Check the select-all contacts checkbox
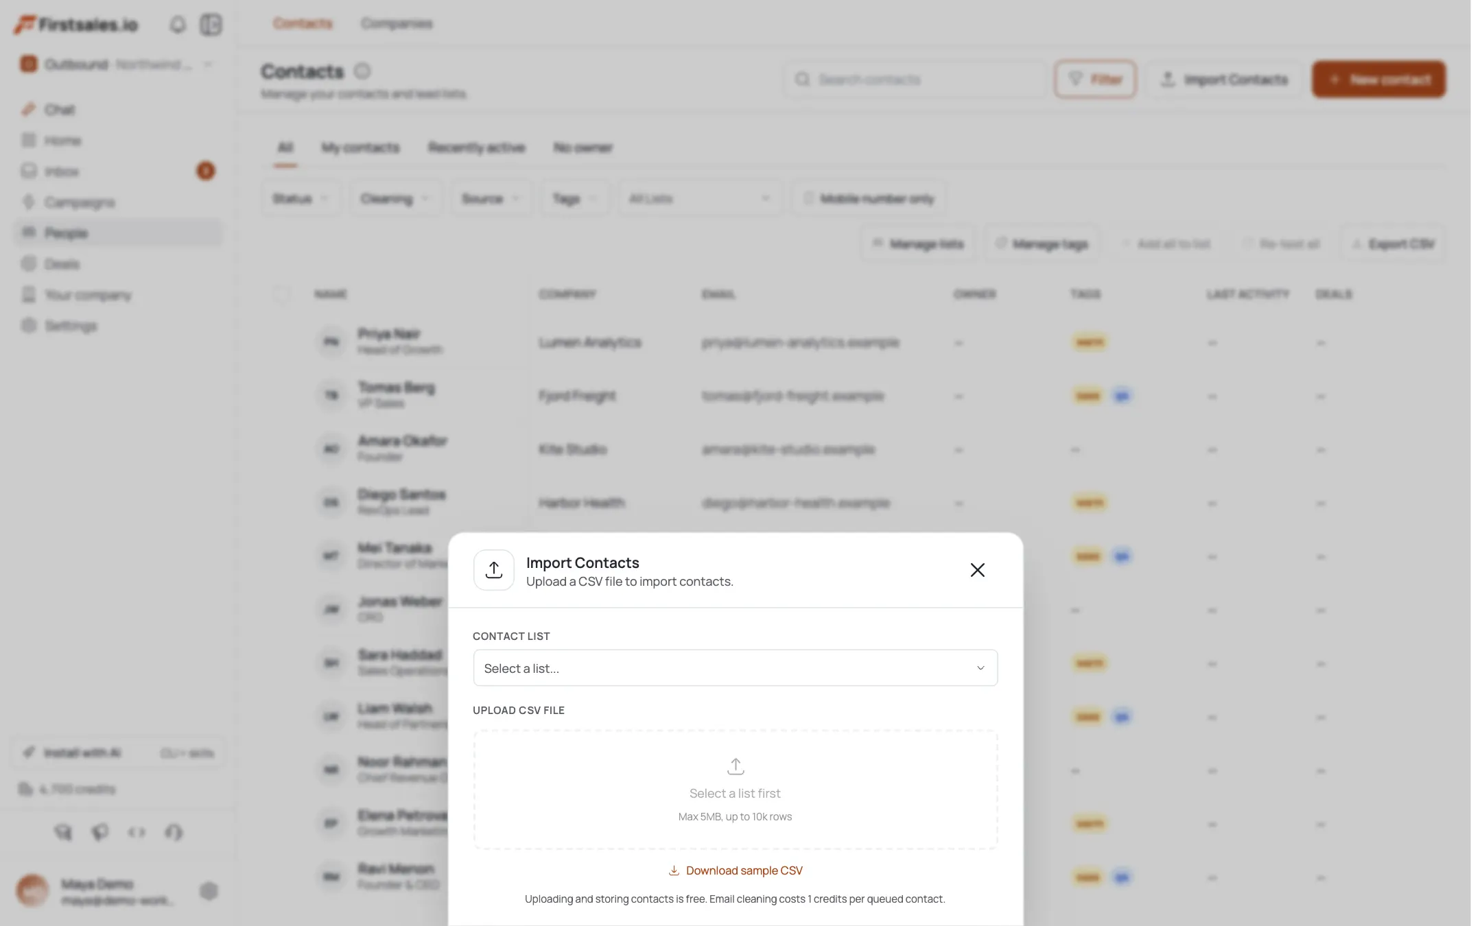 281,294
